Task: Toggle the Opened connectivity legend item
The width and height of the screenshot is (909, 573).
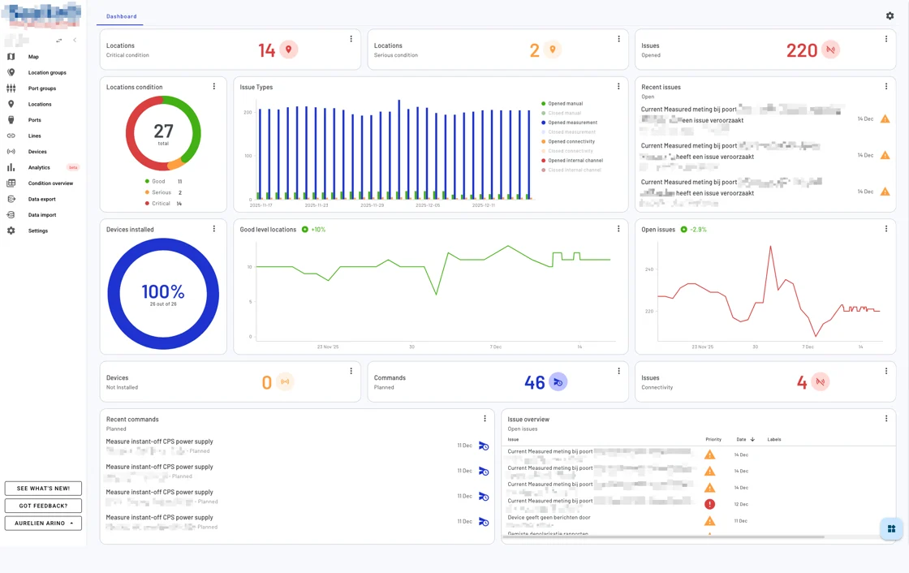Action: pos(570,141)
